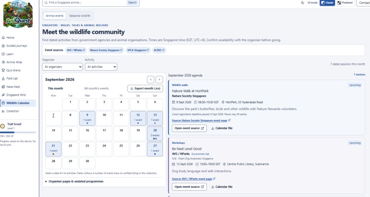Switch to Animal events tab

click(55, 16)
